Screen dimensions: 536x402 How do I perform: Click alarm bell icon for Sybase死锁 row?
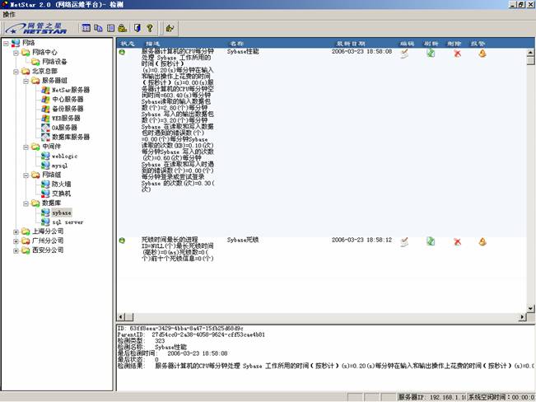pos(482,241)
